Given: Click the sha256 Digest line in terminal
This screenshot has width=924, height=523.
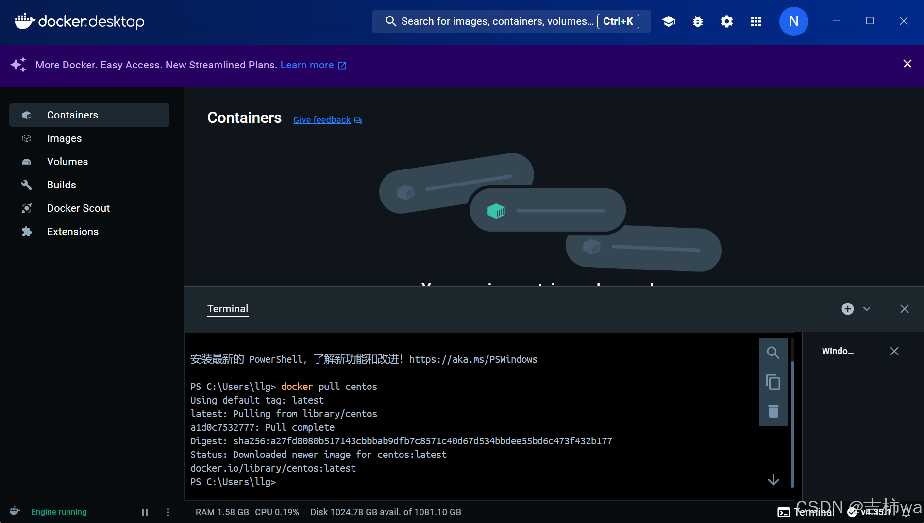Looking at the screenshot, I should [x=401, y=441].
